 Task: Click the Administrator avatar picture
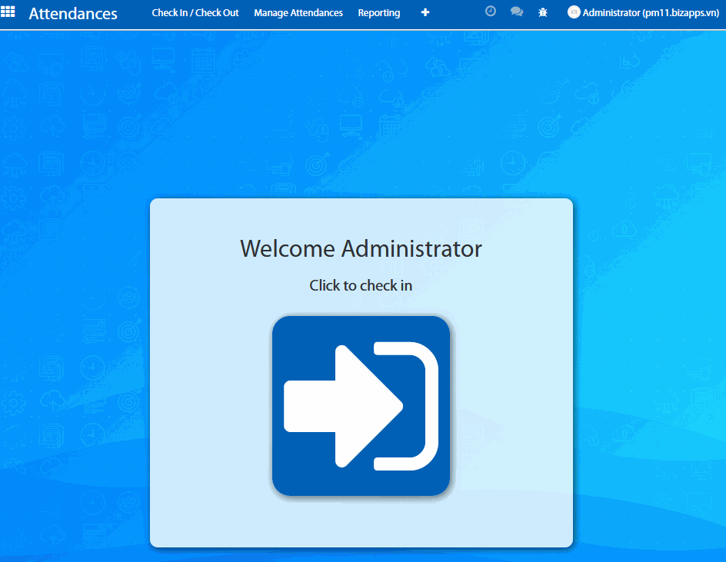coord(574,12)
